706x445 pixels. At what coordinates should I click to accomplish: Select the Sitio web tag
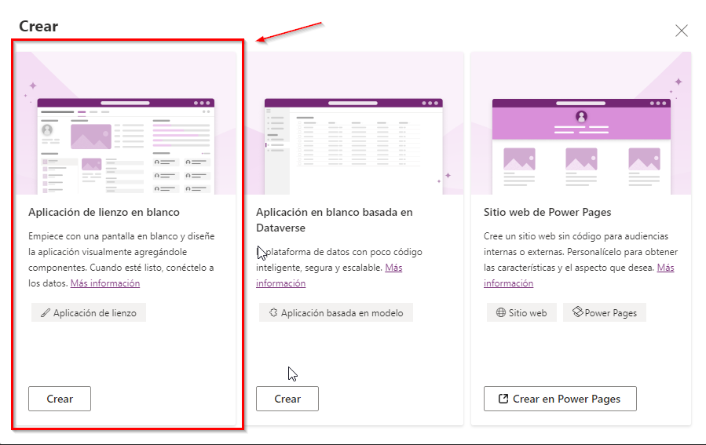click(x=521, y=312)
